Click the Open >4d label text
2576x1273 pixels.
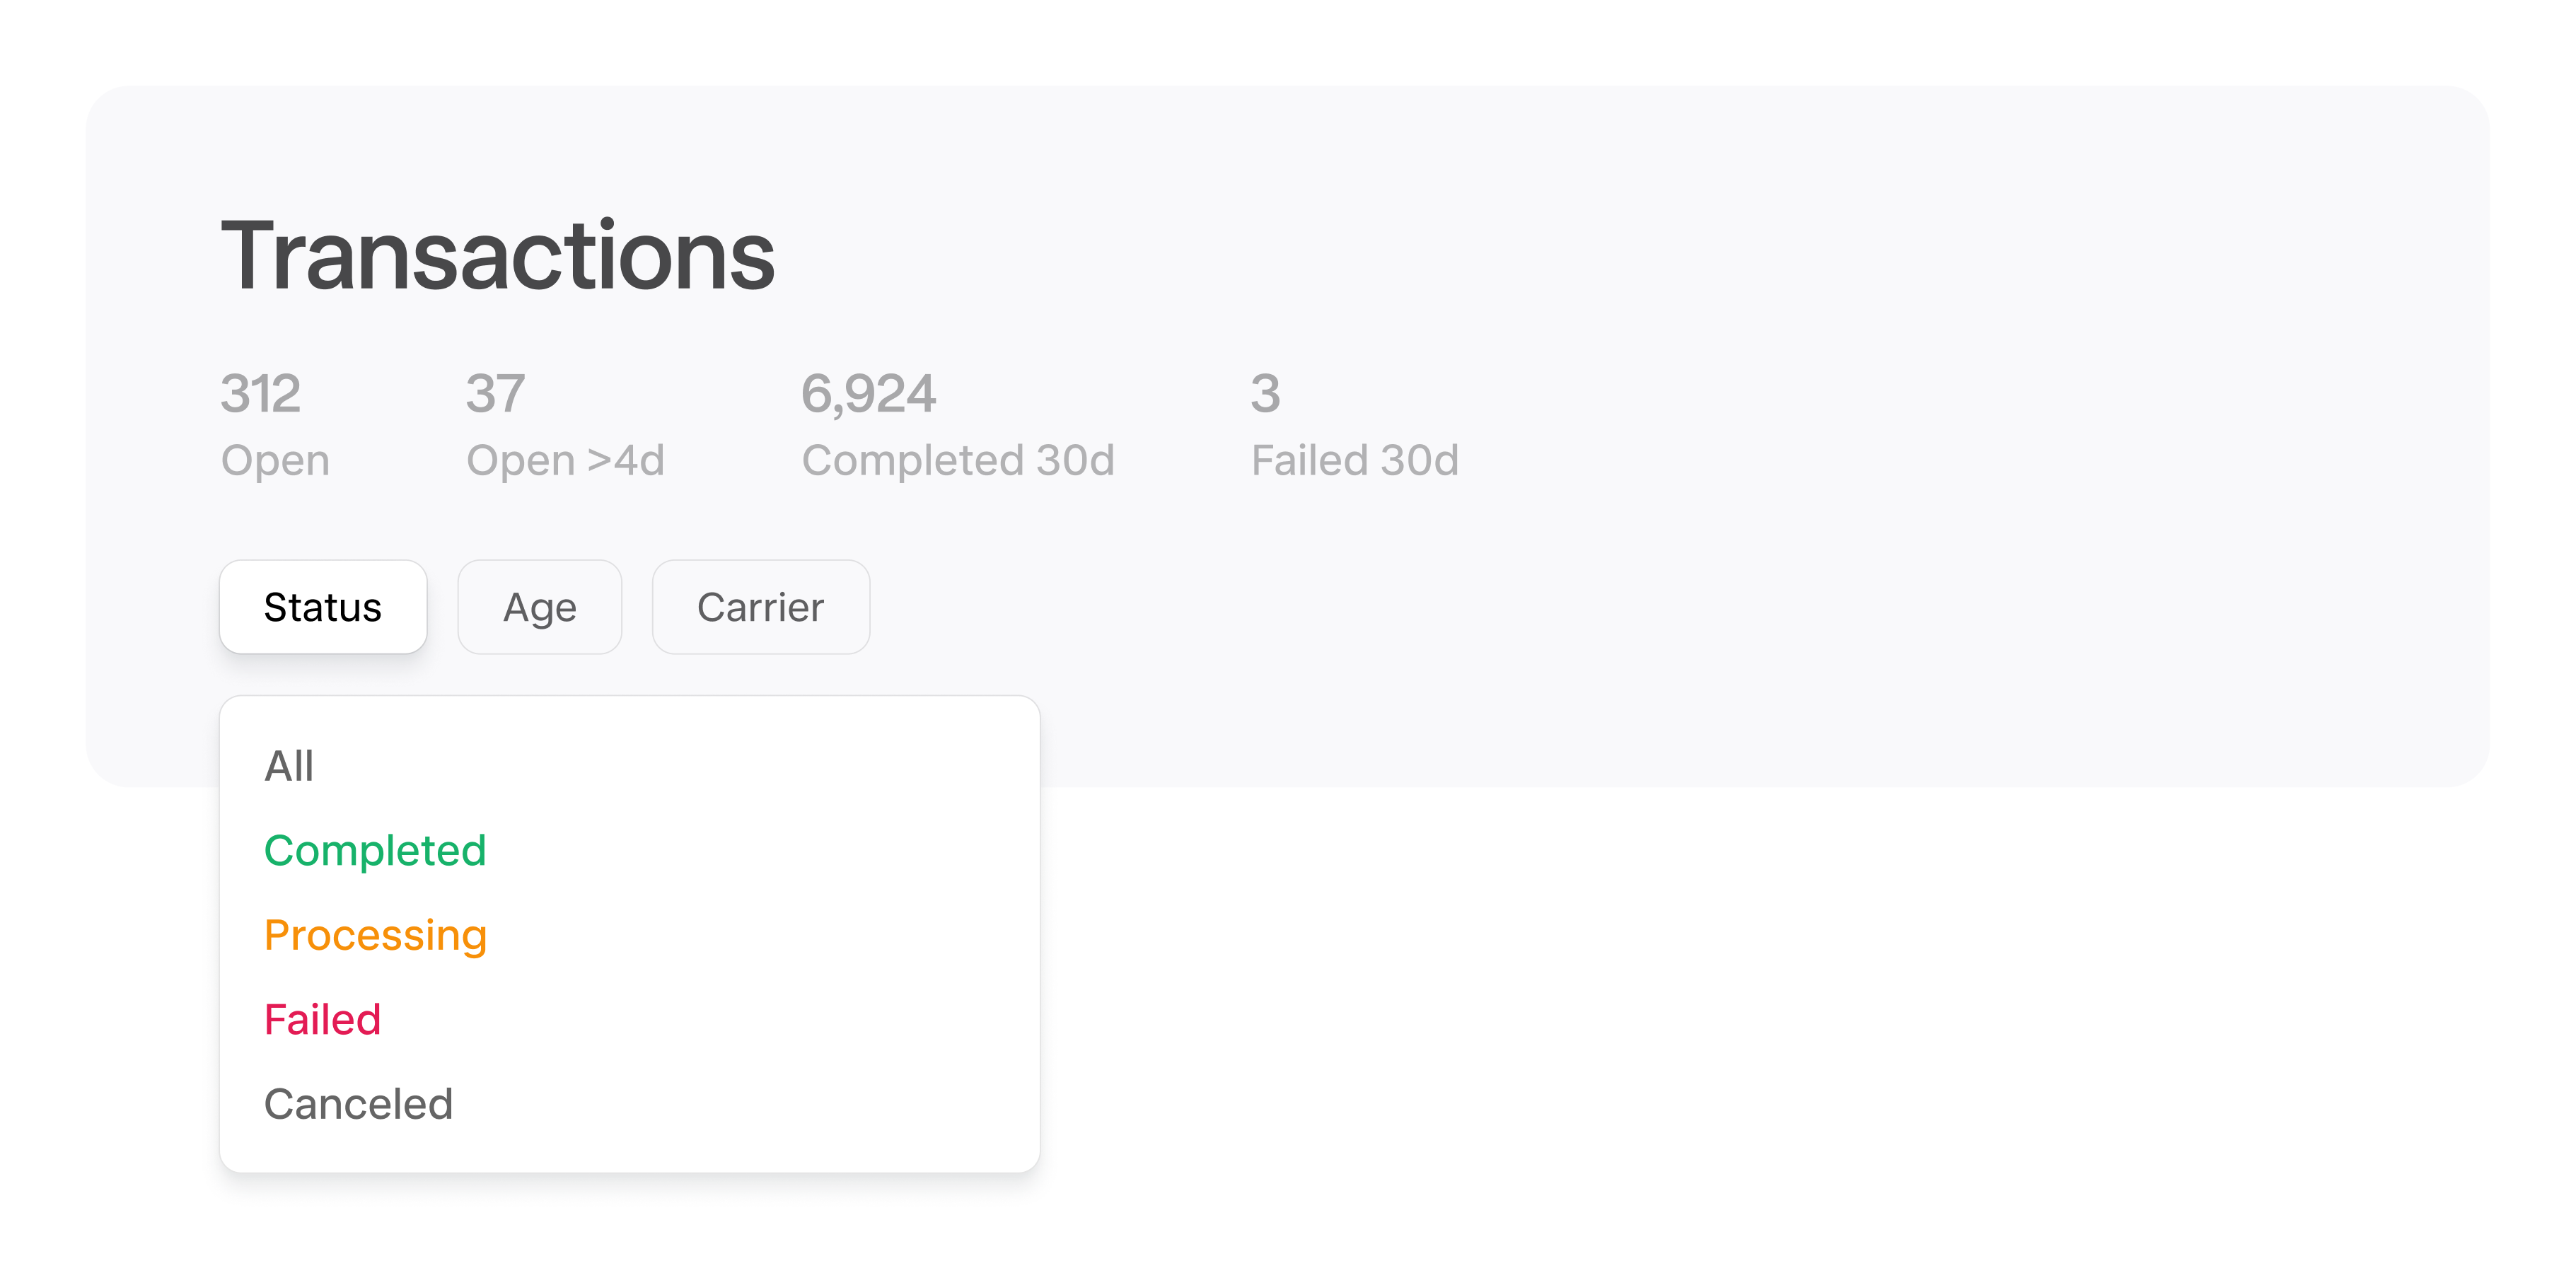(x=565, y=461)
